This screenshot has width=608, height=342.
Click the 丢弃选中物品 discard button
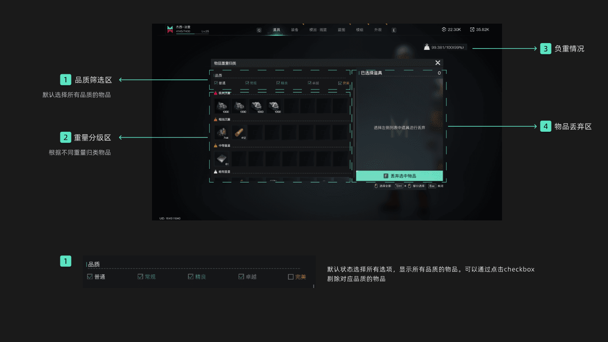(x=399, y=176)
